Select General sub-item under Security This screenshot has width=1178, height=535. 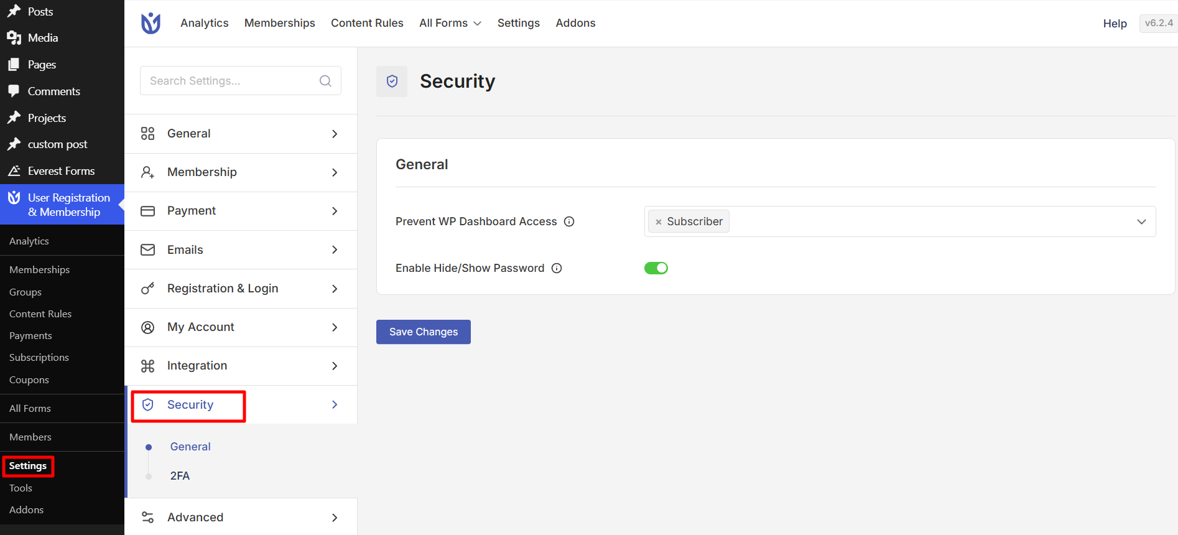[190, 447]
